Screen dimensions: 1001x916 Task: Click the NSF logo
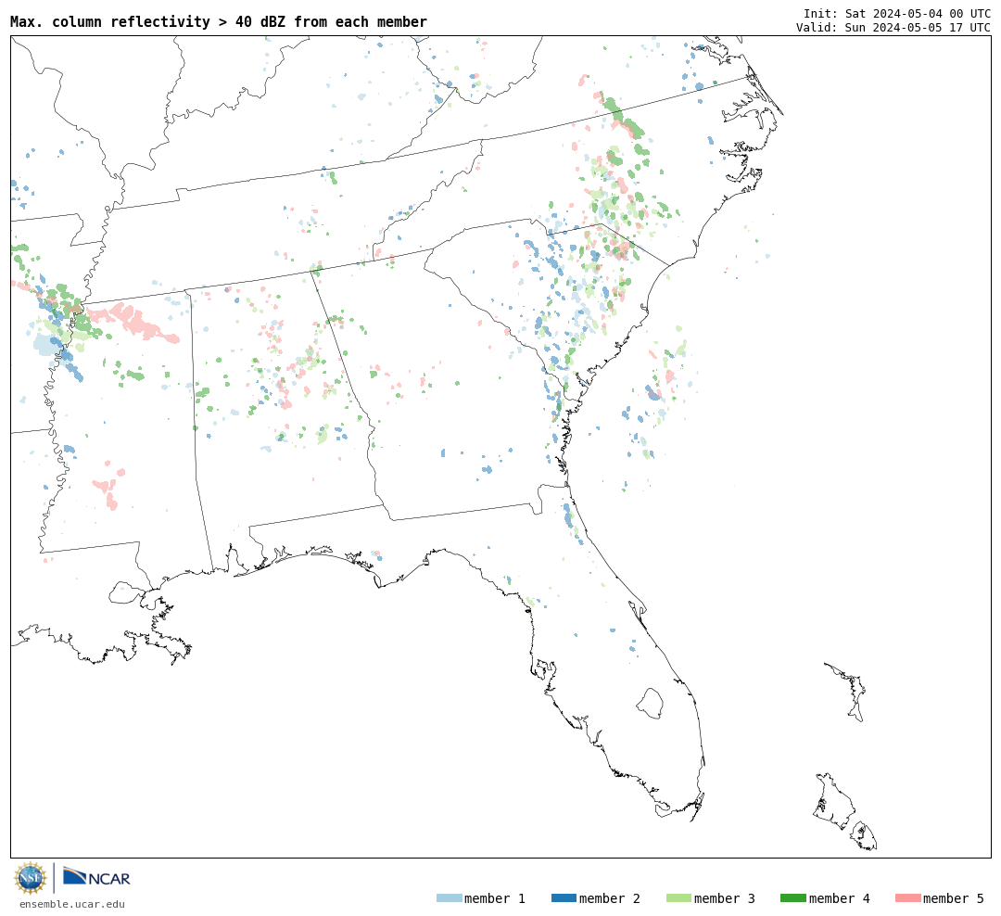click(31, 878)
